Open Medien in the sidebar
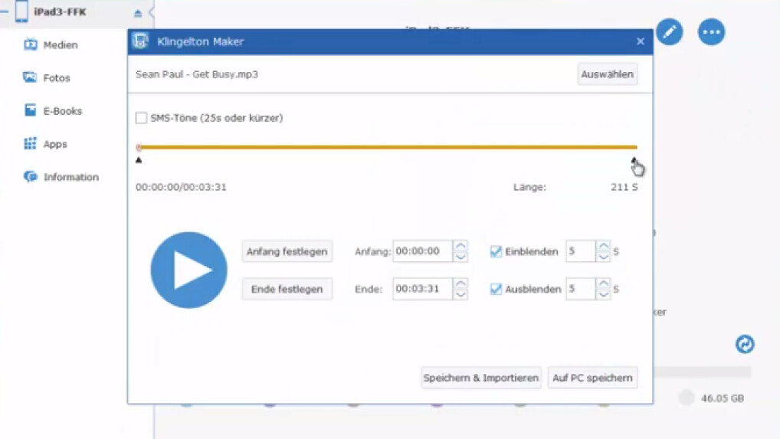The width and height of the screenshot is (780, 439). [x=60, y=45]
